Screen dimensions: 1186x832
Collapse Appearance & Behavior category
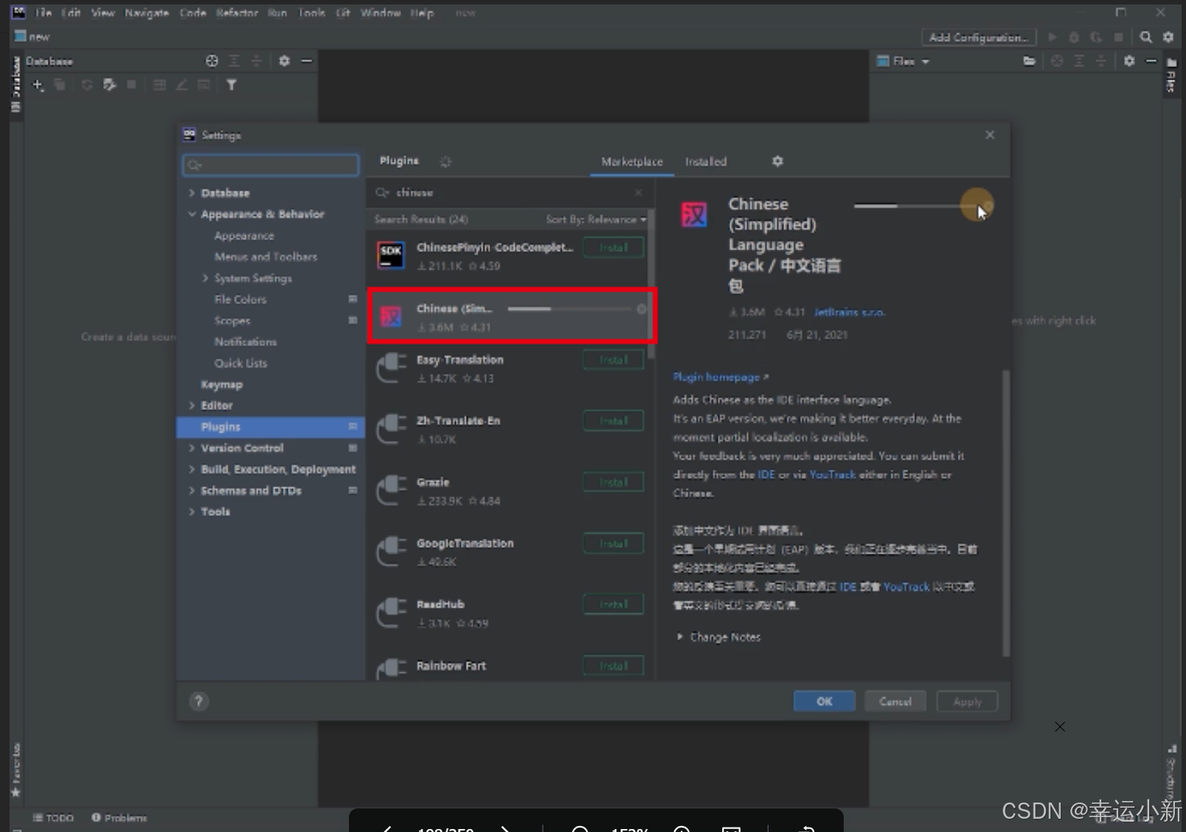pos(191,214)
